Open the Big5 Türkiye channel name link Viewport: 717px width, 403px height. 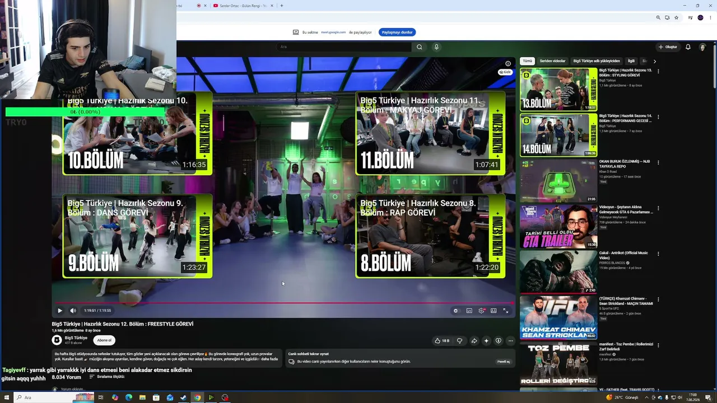click(x=76, y=338)
